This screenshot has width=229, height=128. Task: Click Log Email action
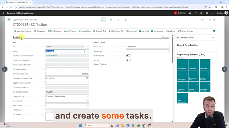144,31
